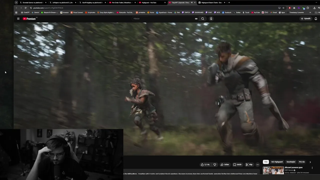The image size is (320, 180).
Task: Bookmark this page with star icon
Action: click(283, 8)
